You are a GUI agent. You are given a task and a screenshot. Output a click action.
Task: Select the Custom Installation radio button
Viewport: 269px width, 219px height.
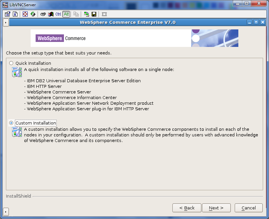pos(11,123)
